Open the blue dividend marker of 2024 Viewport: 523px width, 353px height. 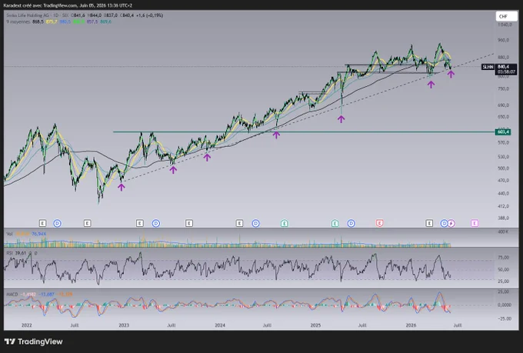click(256, 223)
